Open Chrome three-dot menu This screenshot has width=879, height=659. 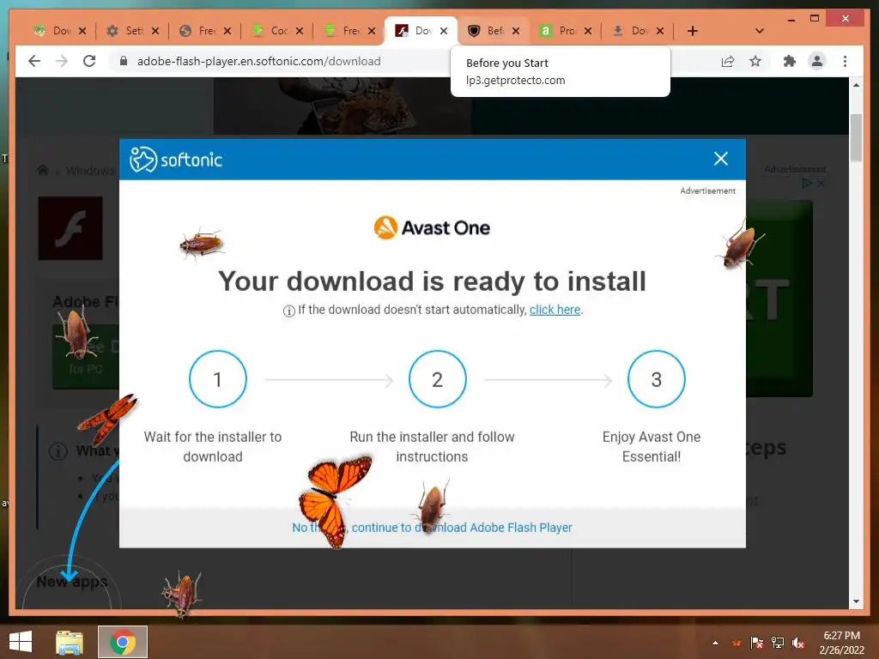pyautogui.click(x=845, y=61)
